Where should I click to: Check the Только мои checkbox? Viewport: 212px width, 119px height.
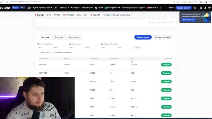click(38, 53)
